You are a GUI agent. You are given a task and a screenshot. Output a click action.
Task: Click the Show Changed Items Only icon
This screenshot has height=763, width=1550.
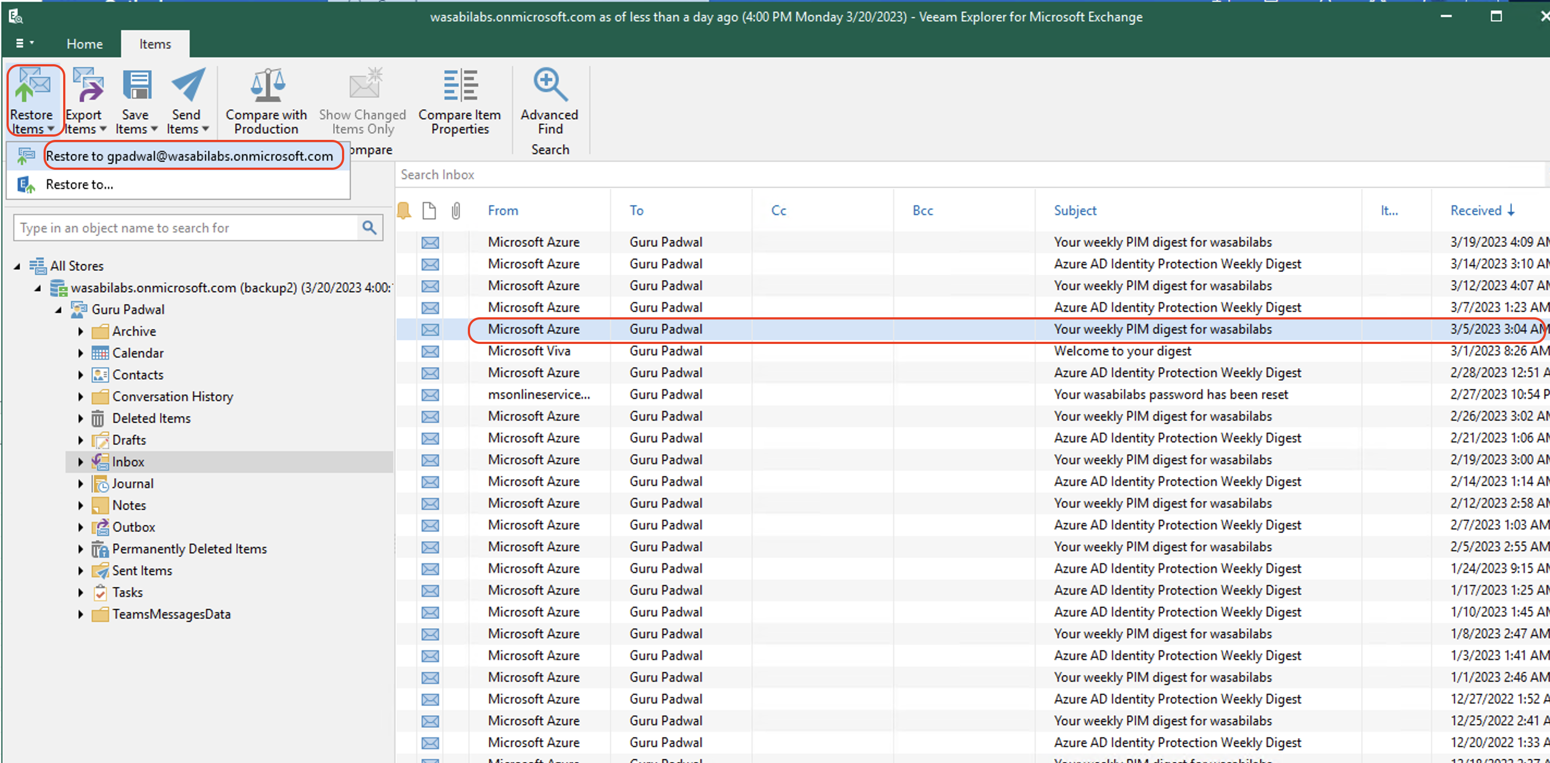365,84
